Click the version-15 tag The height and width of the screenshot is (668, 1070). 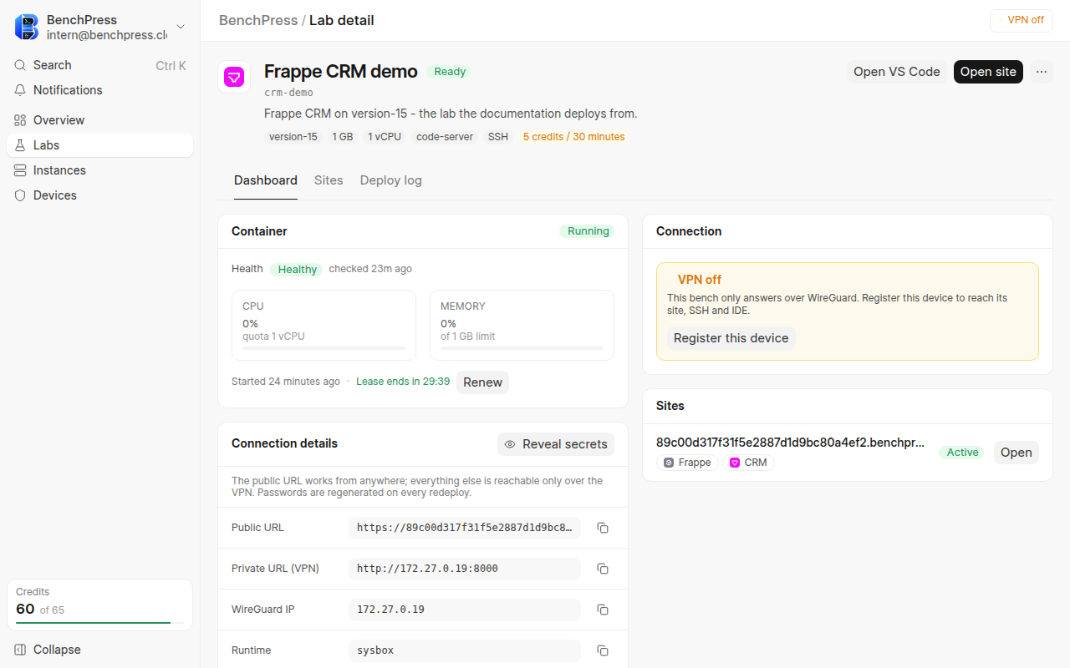tap(293, 137)
